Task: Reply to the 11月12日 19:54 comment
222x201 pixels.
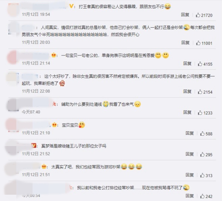Action: click(185, 15)
